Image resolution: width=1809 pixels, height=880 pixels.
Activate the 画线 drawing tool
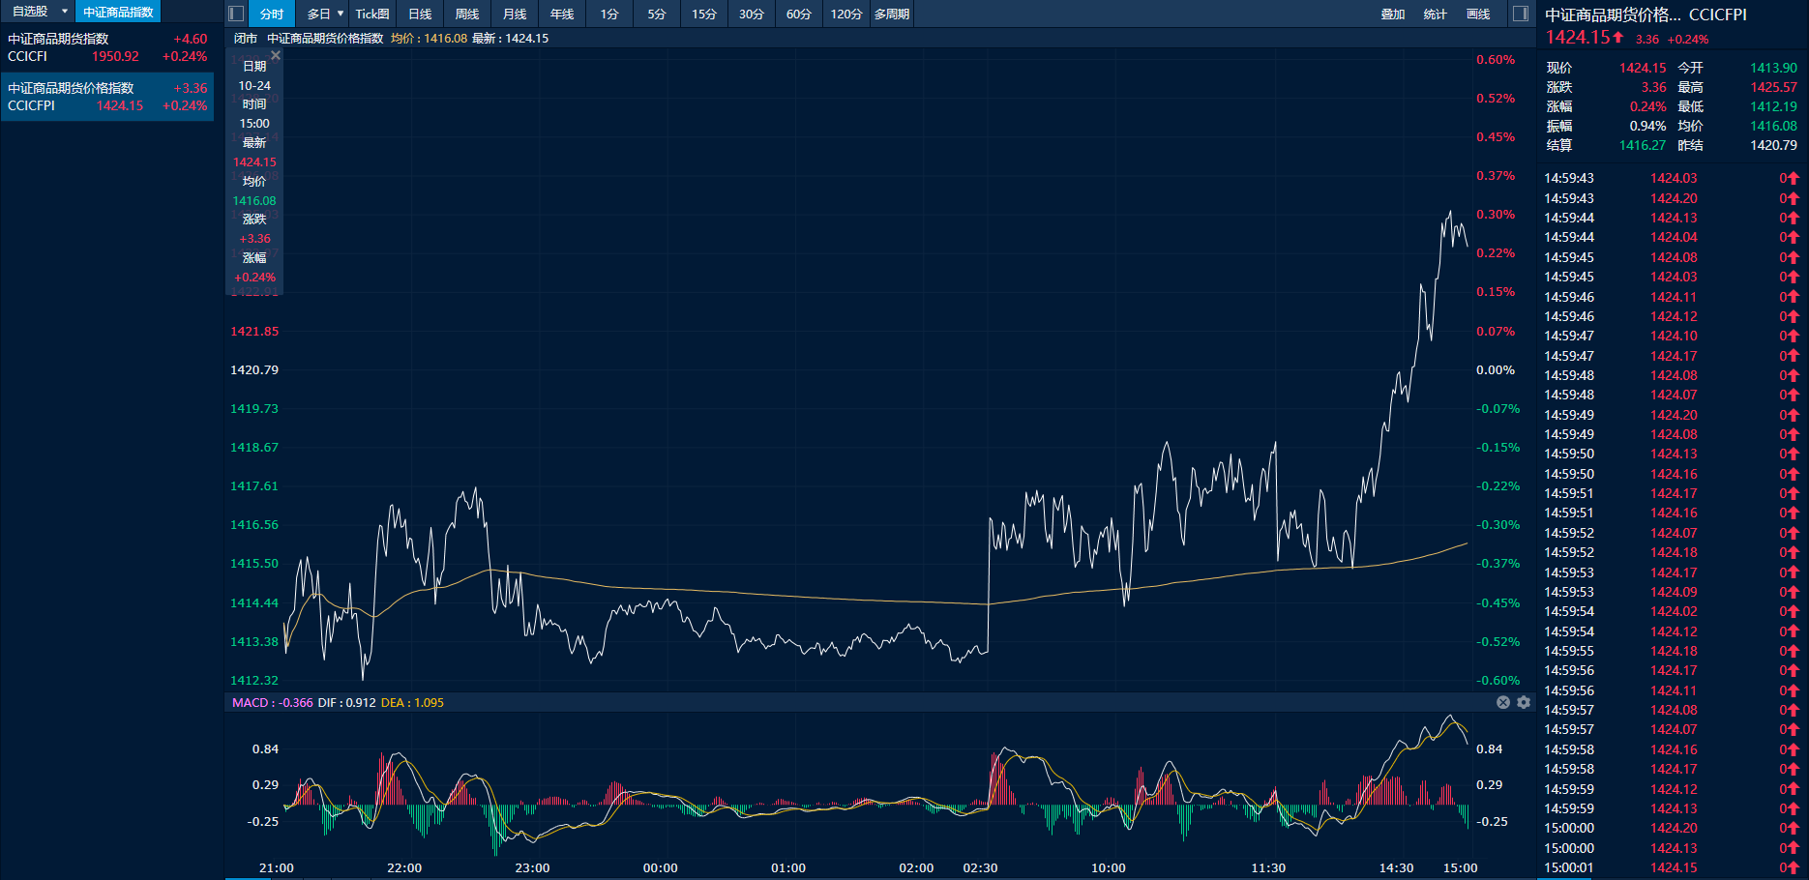point(1478,14)
